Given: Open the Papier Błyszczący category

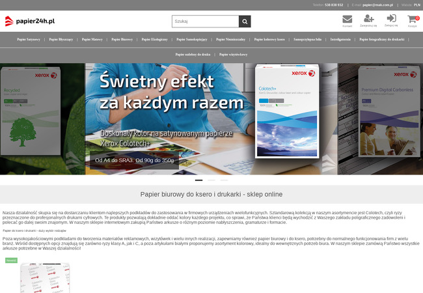Looking at the screenshot, I should [61, 39].
